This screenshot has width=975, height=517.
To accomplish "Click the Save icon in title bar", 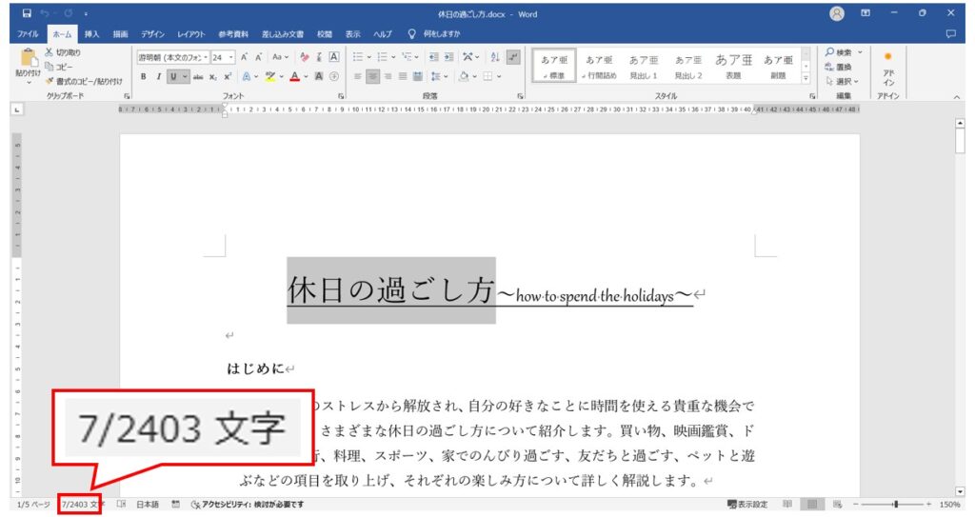I will tap(27, 13).
